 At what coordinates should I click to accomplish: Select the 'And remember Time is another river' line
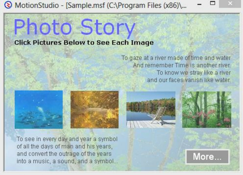182,65
